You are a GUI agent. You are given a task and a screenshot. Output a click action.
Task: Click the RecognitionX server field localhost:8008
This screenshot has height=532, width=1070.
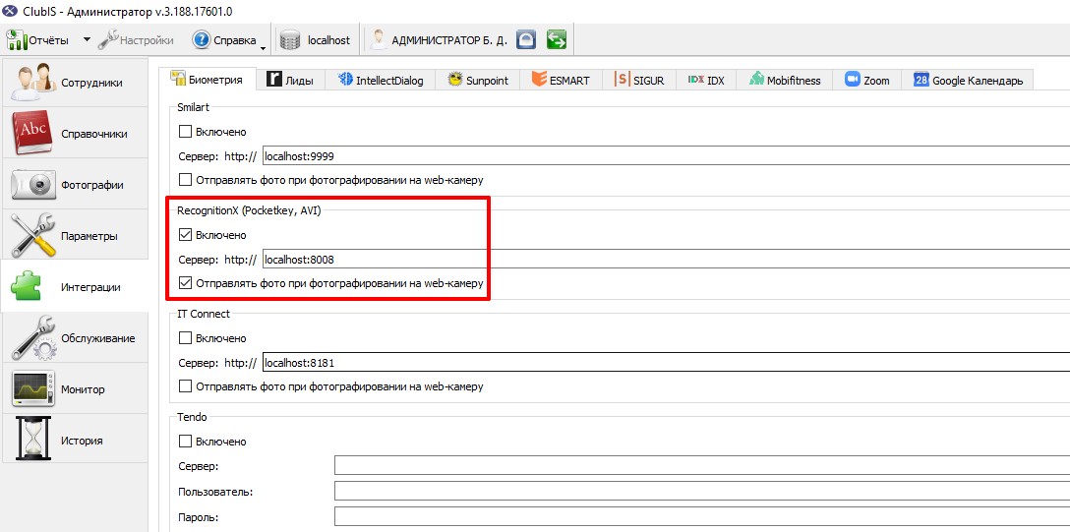point(666,260)
